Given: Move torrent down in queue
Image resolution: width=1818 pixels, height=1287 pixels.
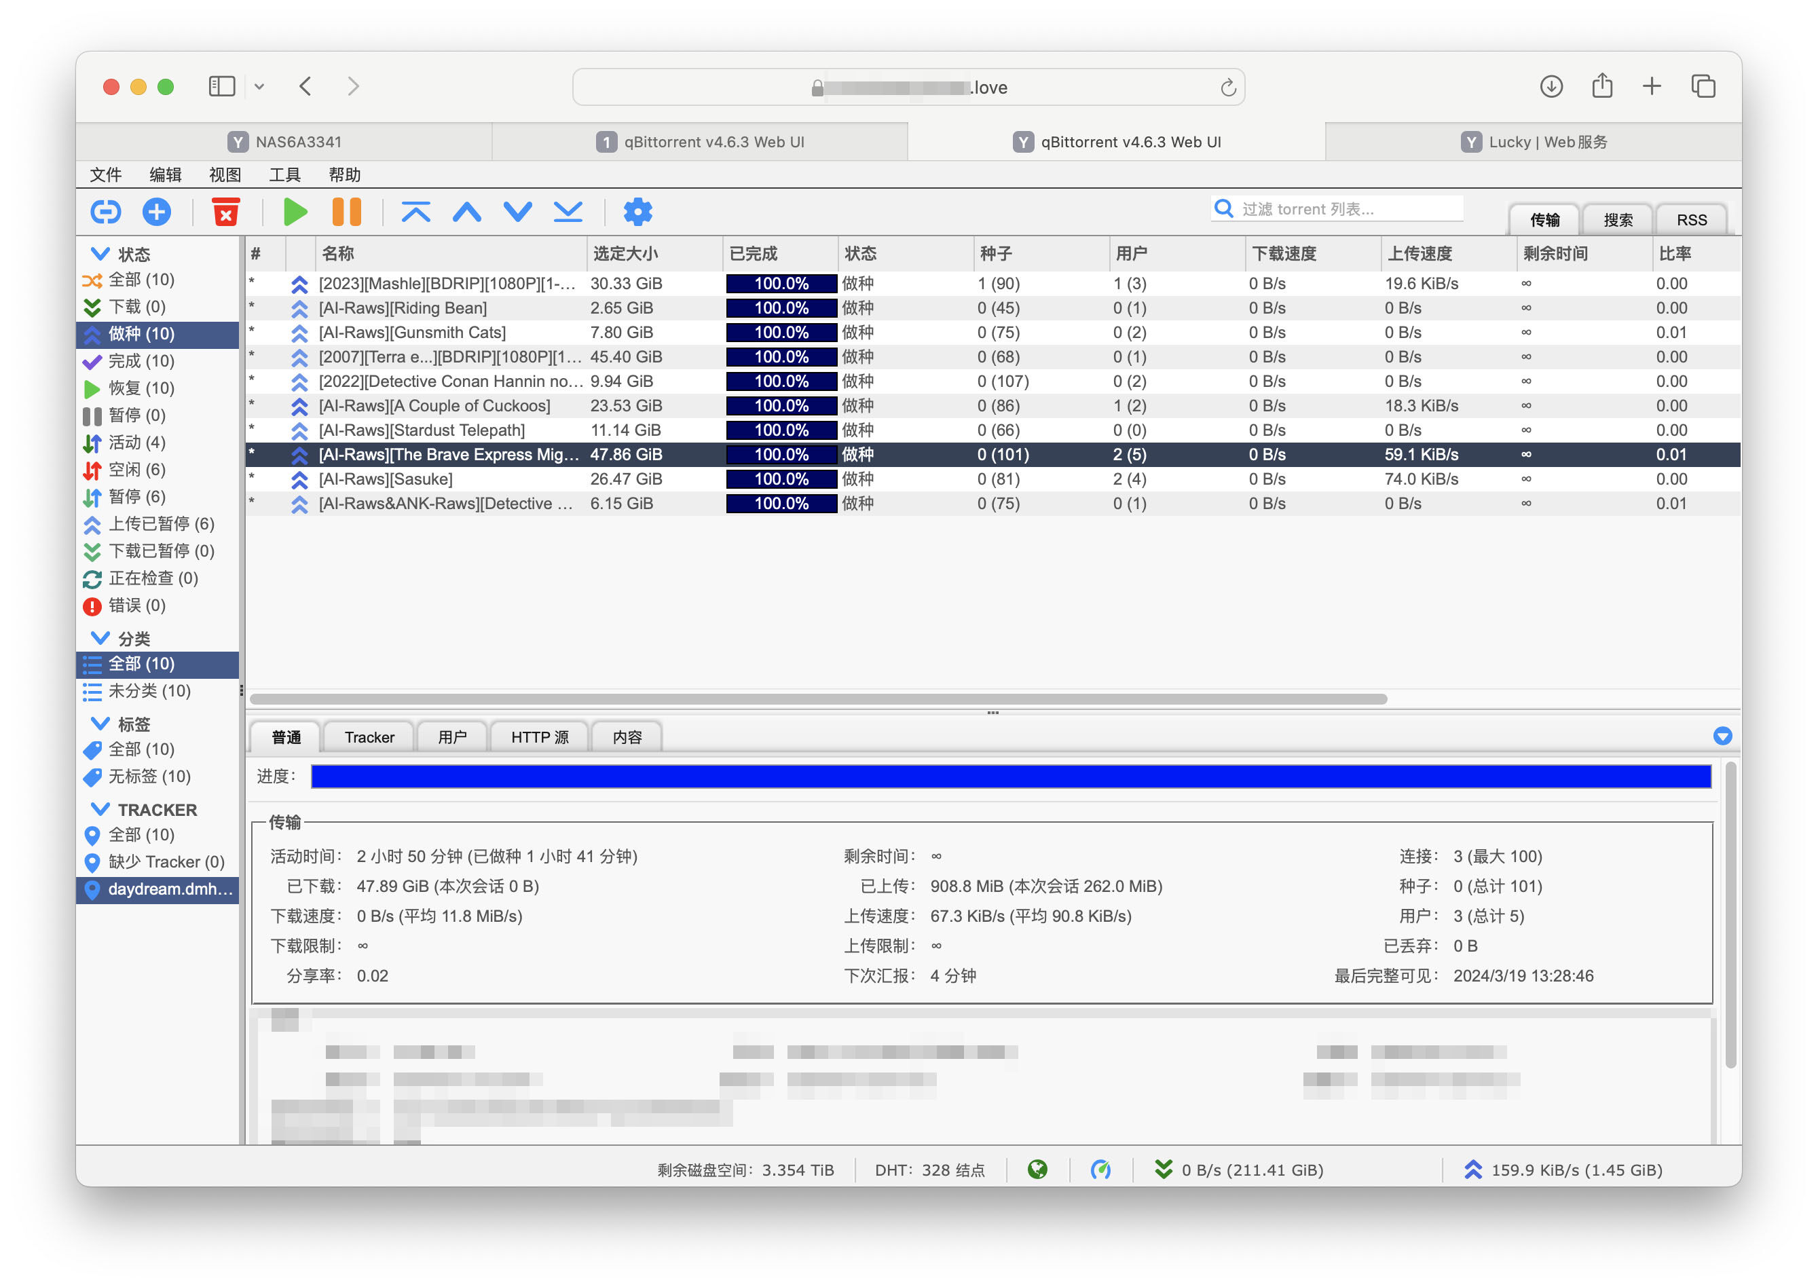Looking at the screenshot, I should (x=517, y=212).
